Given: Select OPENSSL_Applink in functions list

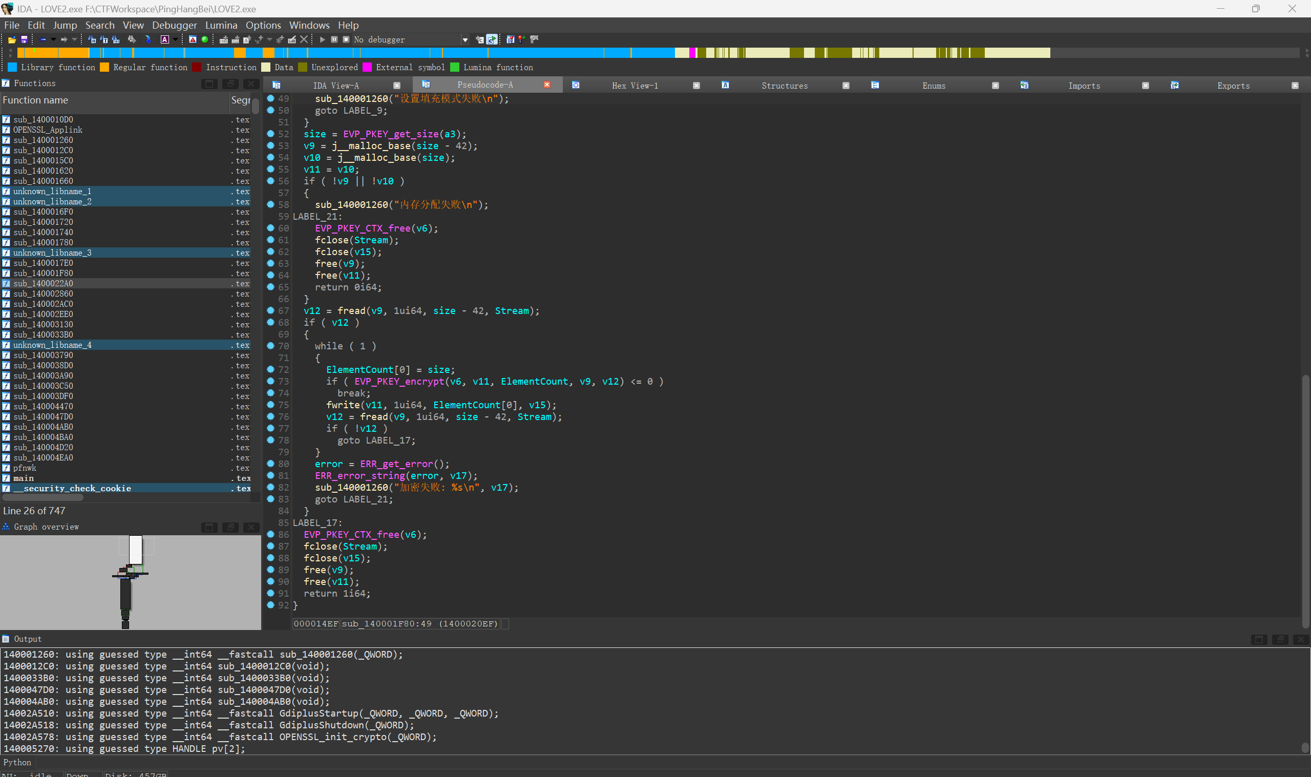Looking at the screenshot, I should [x=48, y=130].
